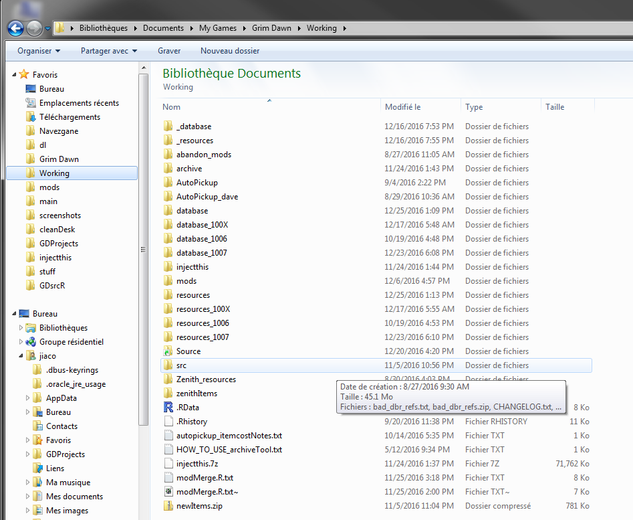
Task: Sort by the Modifié le column header
Action: (421, 107)
